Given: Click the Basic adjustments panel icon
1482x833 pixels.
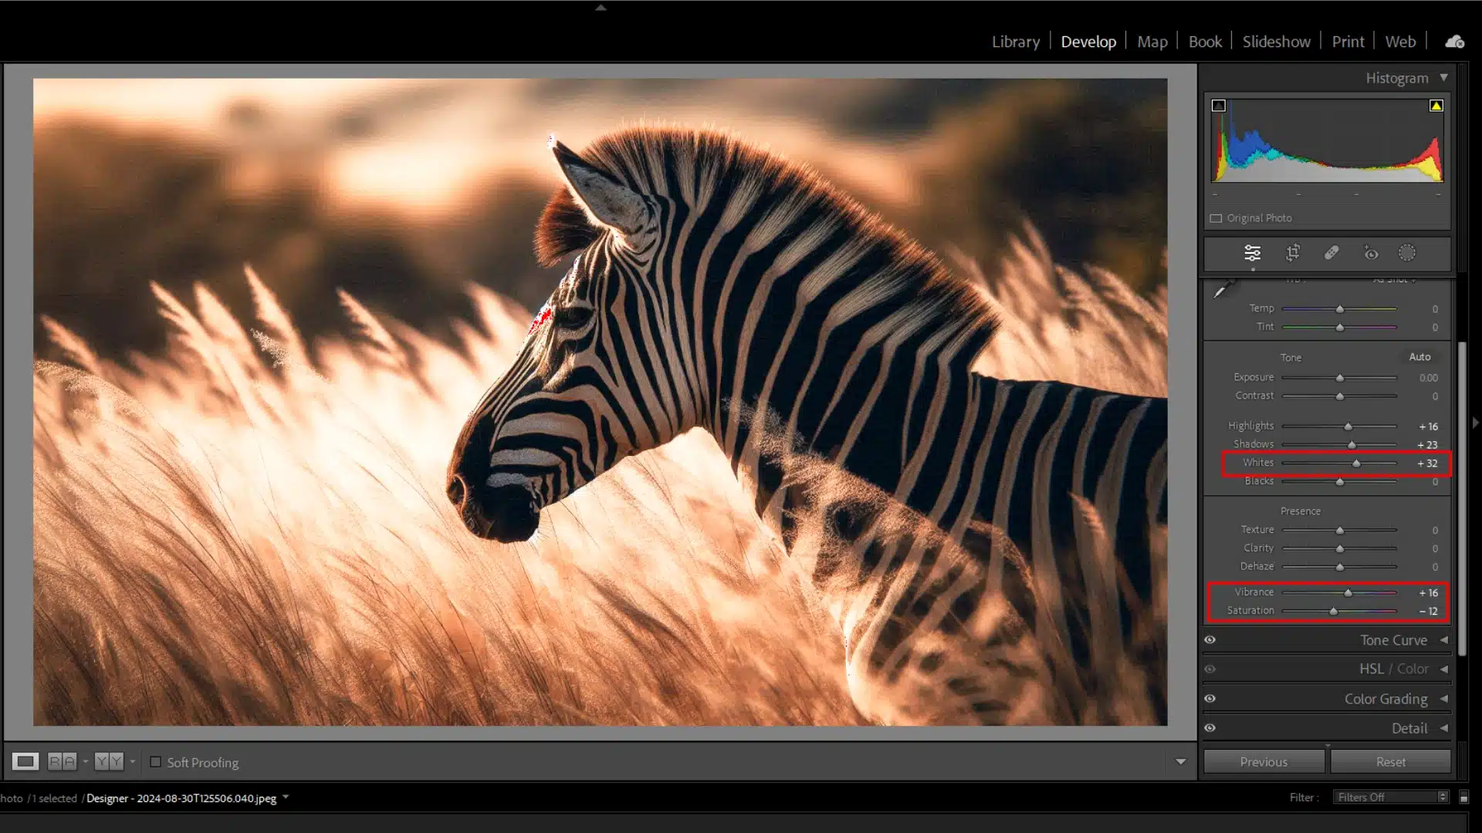Looking at the screenshot, I should [x=1251, y=252].
